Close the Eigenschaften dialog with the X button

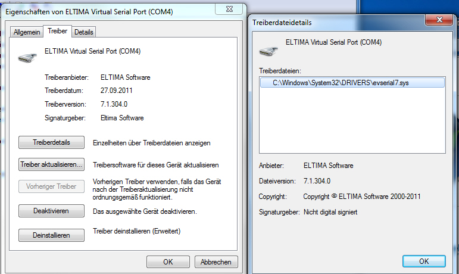[229, 9]
